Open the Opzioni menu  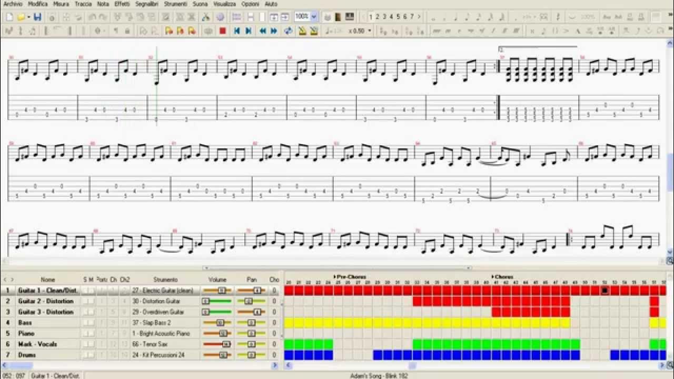tap(250, 4)
